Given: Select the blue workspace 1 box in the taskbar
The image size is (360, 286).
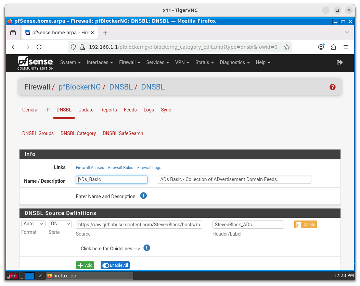Looking at the screenshot, I should [30, 276].
